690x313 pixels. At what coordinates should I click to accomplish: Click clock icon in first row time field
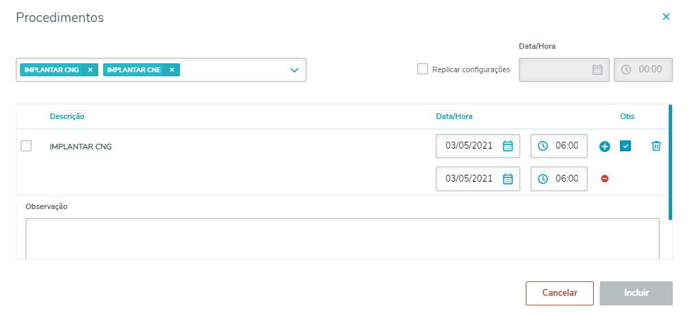pyautogui.click(x=543, y=146)
